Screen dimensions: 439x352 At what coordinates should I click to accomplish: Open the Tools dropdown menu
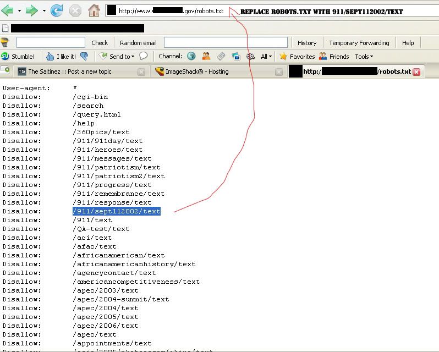[x=364, y=56]
